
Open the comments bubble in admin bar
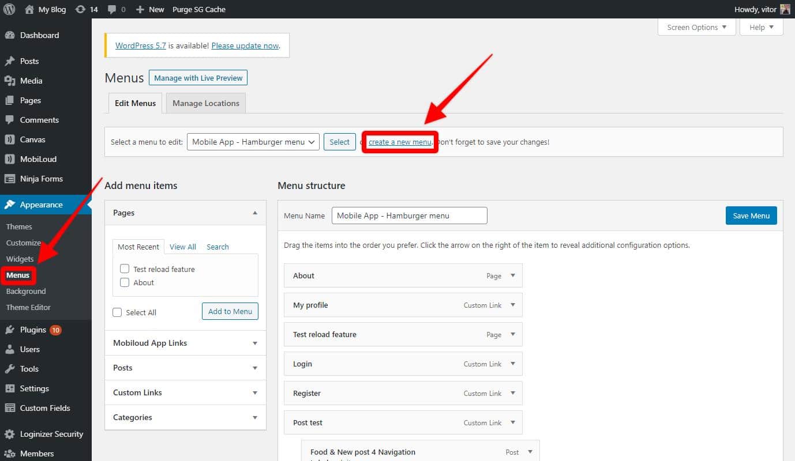111,10
